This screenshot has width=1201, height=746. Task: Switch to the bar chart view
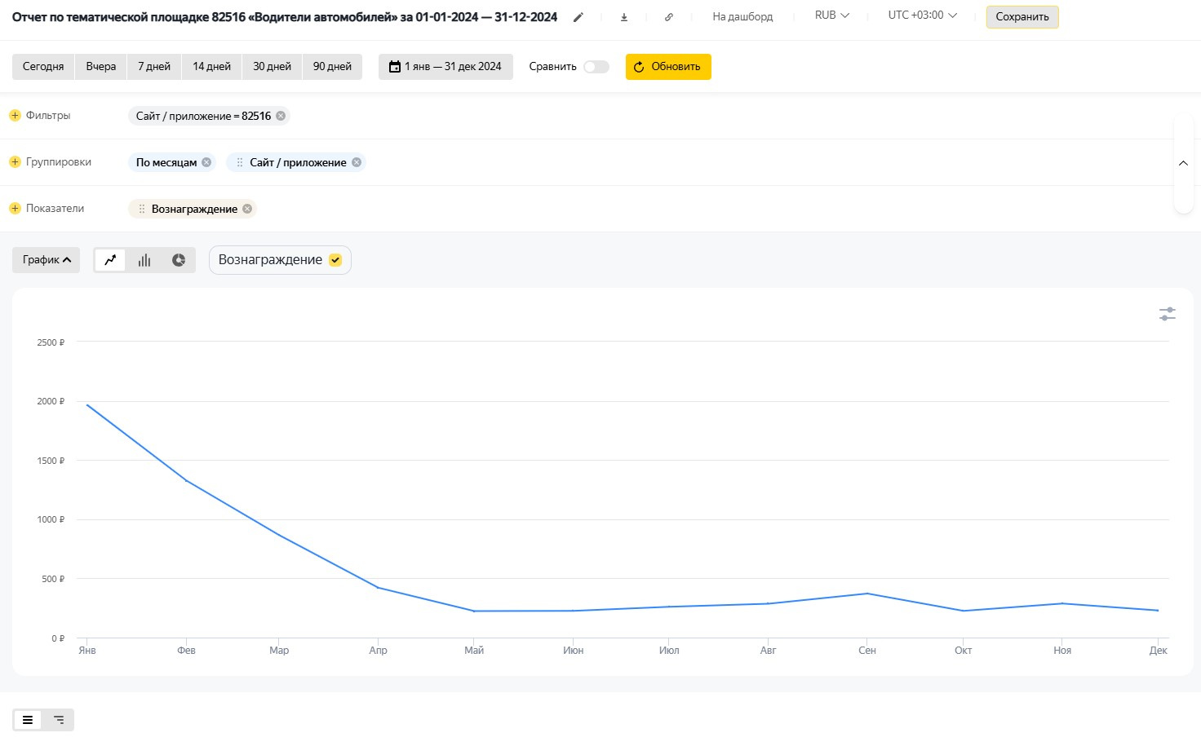pyautogui.click(x=144, y=260)
